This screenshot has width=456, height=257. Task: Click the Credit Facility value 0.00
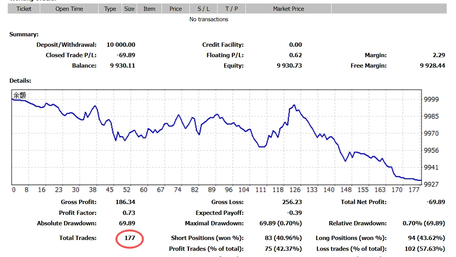296,45
